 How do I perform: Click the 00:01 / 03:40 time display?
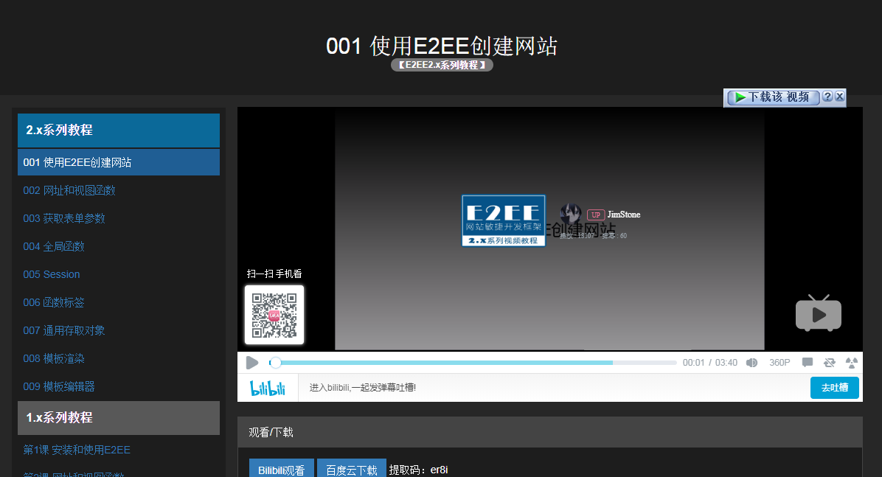(x=710, y=363)
